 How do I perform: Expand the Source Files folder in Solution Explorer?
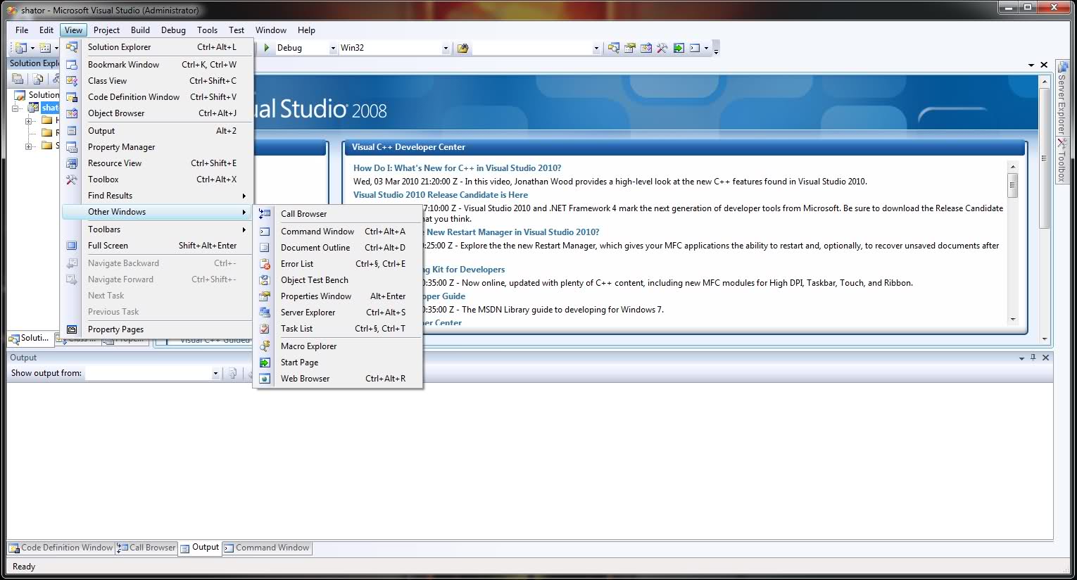point(28,146)
